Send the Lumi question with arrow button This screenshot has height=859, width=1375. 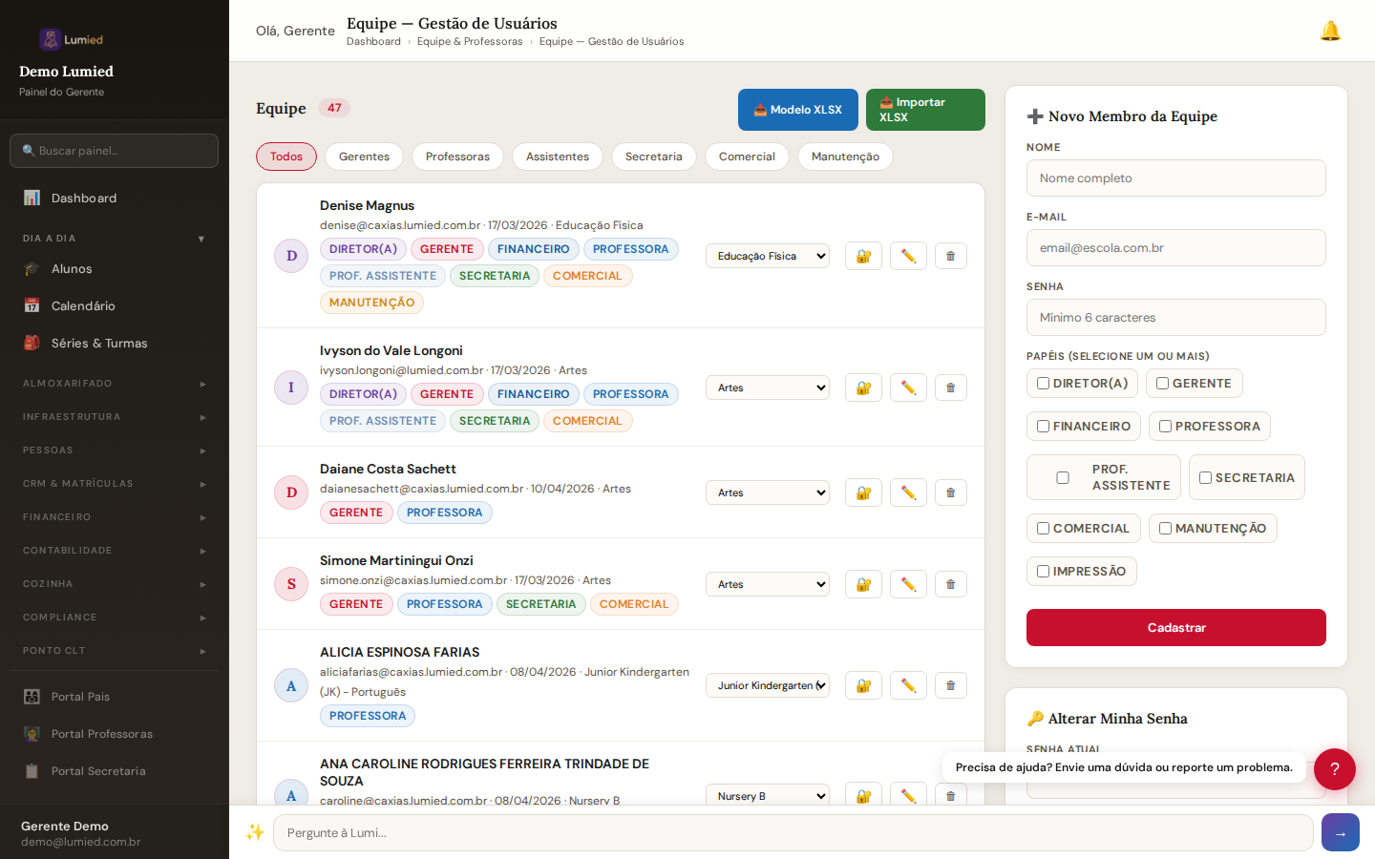1340,832
